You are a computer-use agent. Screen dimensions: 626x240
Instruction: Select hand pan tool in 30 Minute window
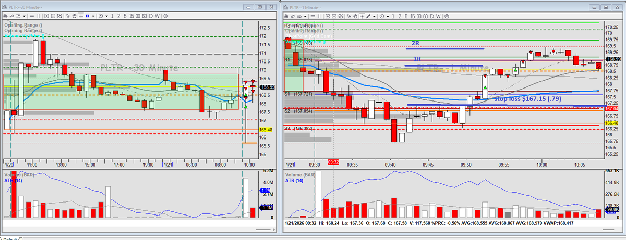[74, 16]
